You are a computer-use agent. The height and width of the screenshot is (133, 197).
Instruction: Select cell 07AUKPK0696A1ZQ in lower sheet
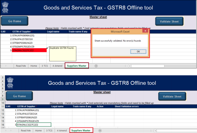coord(34,110)
